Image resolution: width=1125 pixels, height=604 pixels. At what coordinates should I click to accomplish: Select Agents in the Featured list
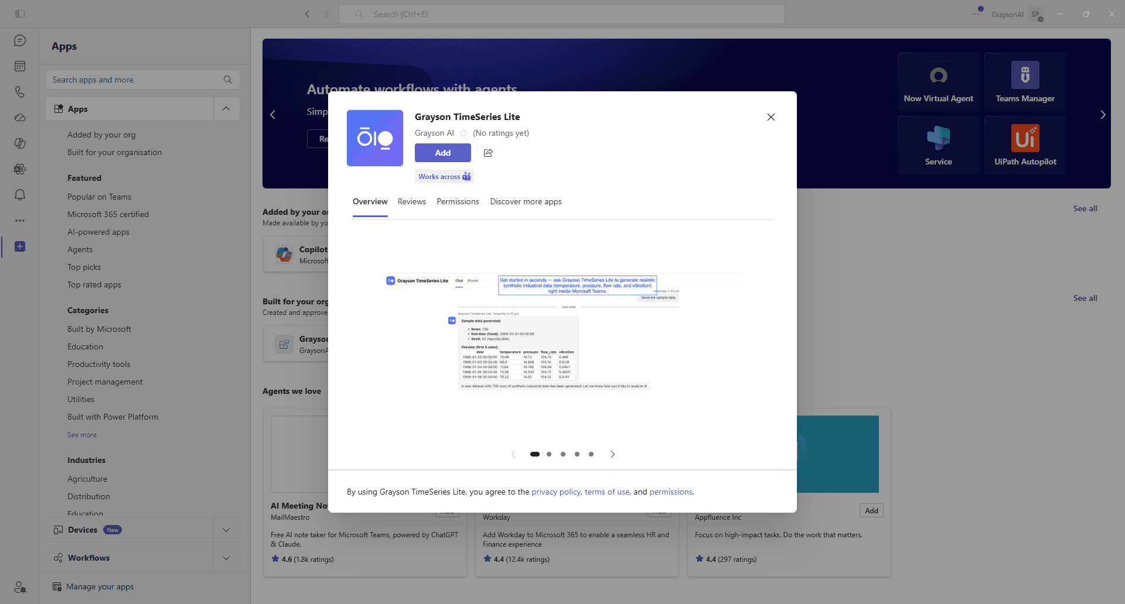click(80, 249)
